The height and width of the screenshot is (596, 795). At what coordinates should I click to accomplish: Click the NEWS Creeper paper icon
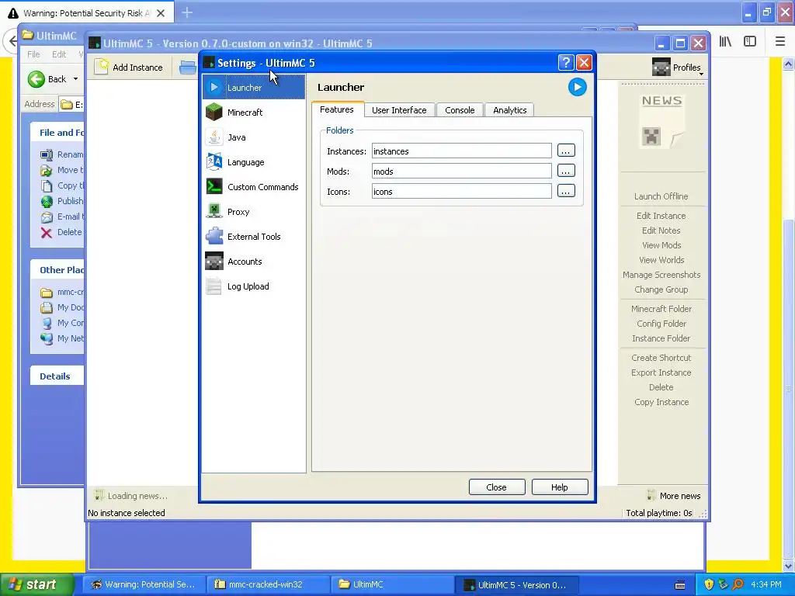coord(662,122)
